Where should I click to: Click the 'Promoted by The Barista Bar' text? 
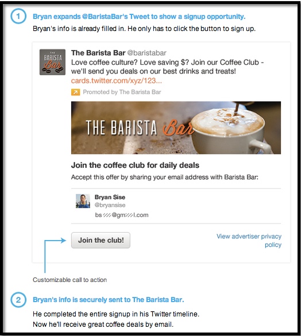[122, 92]
